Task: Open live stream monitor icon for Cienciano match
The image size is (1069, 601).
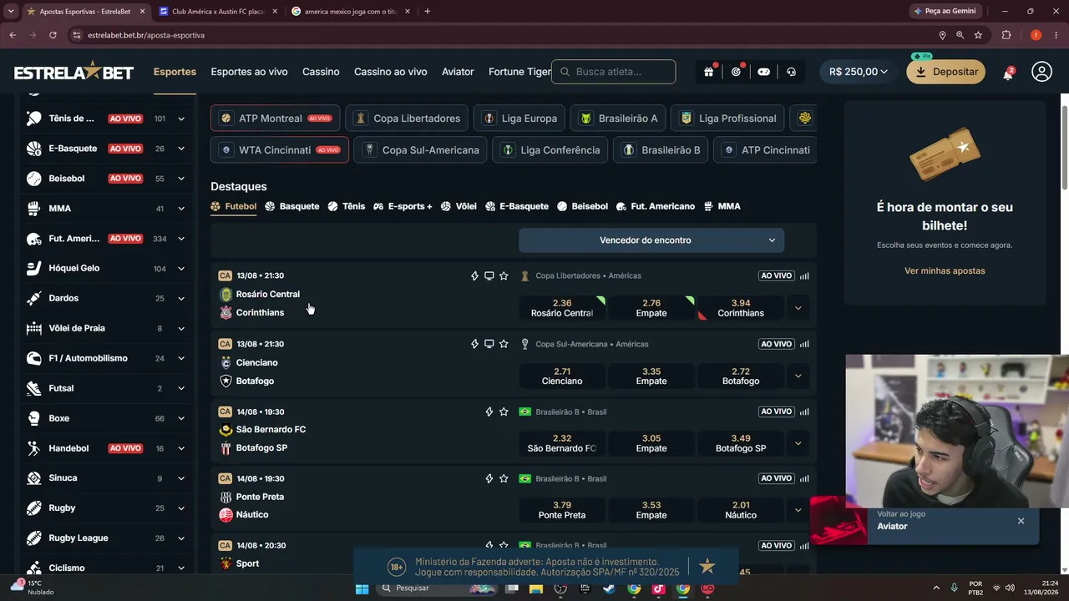Action: click(x=489, y=344)
